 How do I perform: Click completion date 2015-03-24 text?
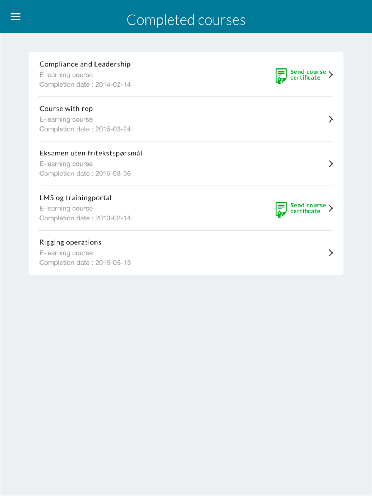[85, 129]
